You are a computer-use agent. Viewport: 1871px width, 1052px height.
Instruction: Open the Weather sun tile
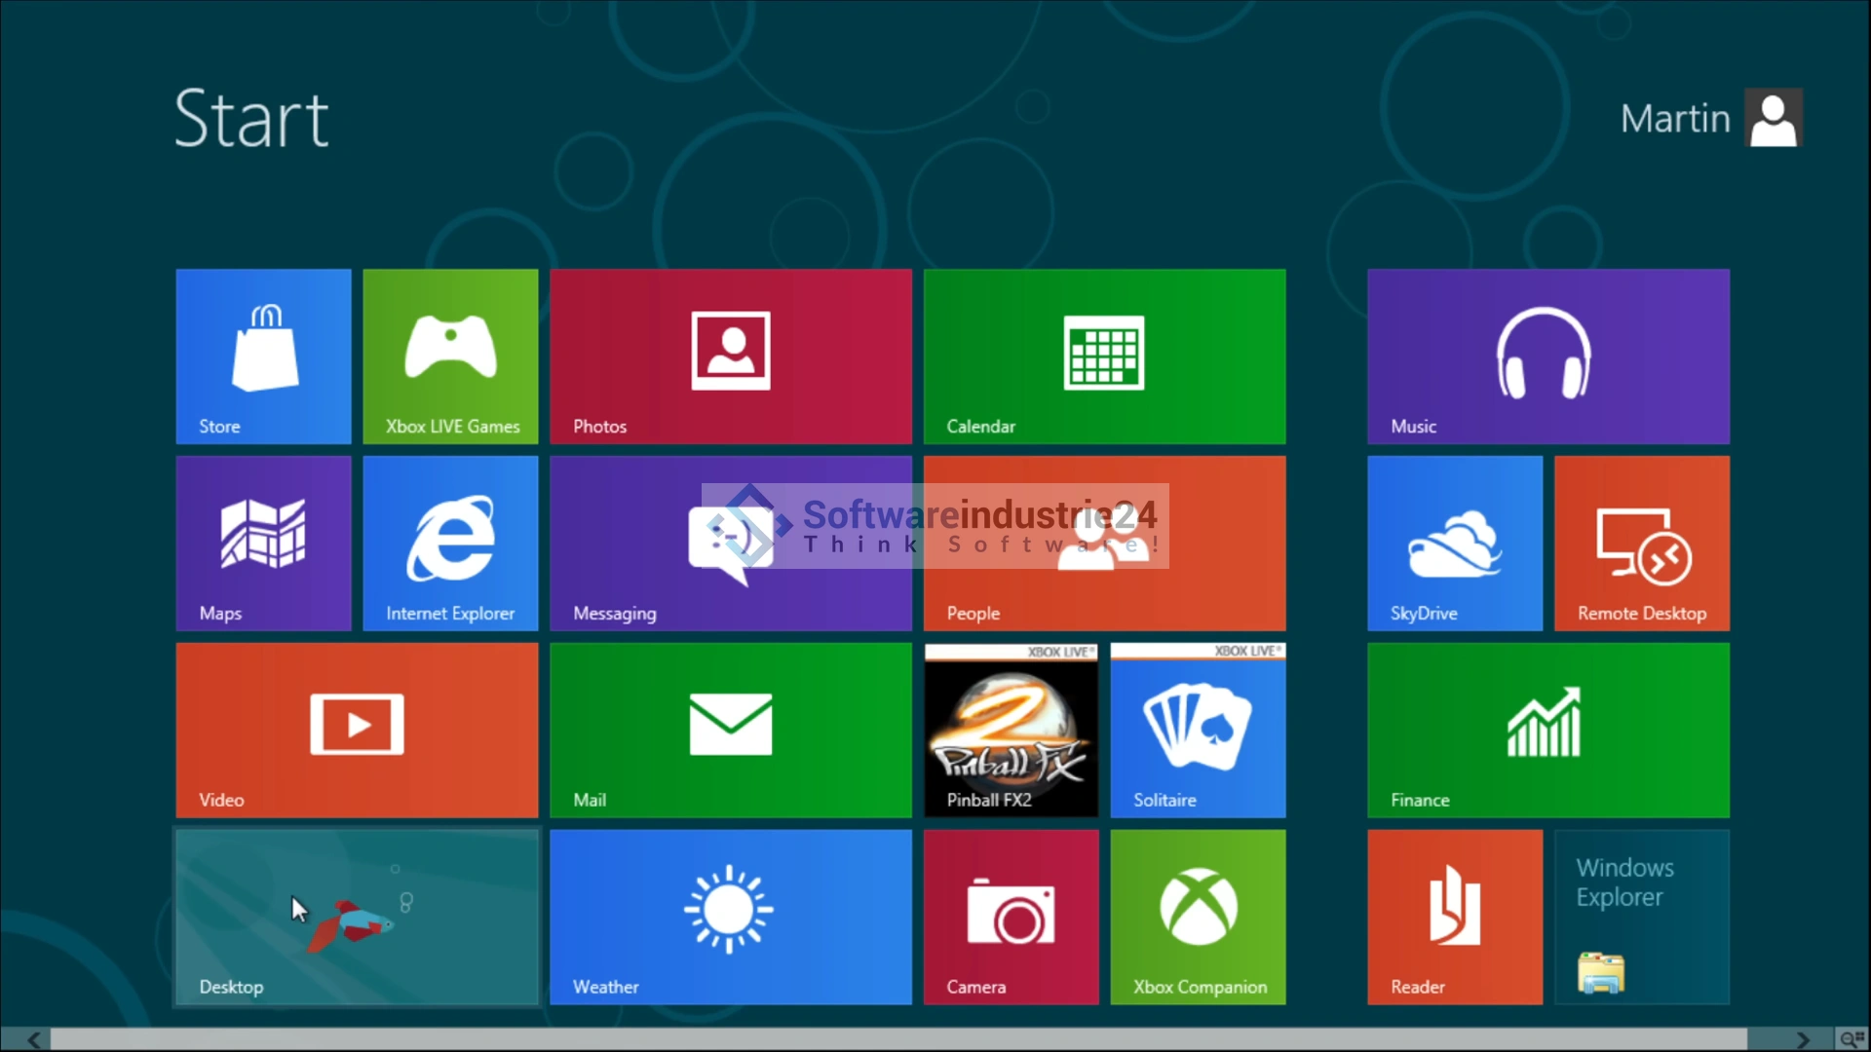click(731, 918)
